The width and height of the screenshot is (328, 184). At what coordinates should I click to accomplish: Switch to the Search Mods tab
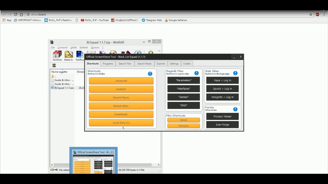(x=145, y=64)
